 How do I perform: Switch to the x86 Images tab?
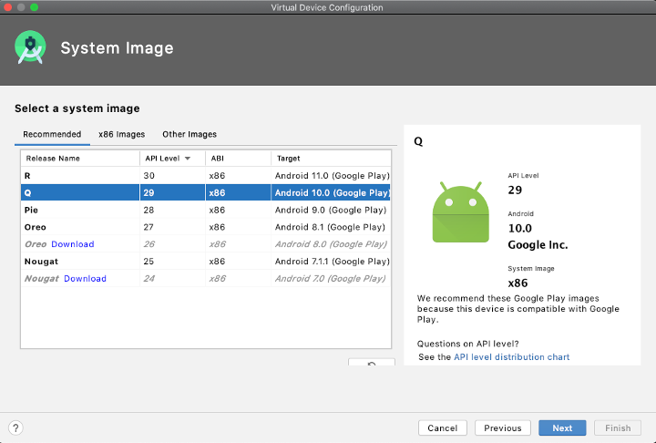(x=121, y=134)
